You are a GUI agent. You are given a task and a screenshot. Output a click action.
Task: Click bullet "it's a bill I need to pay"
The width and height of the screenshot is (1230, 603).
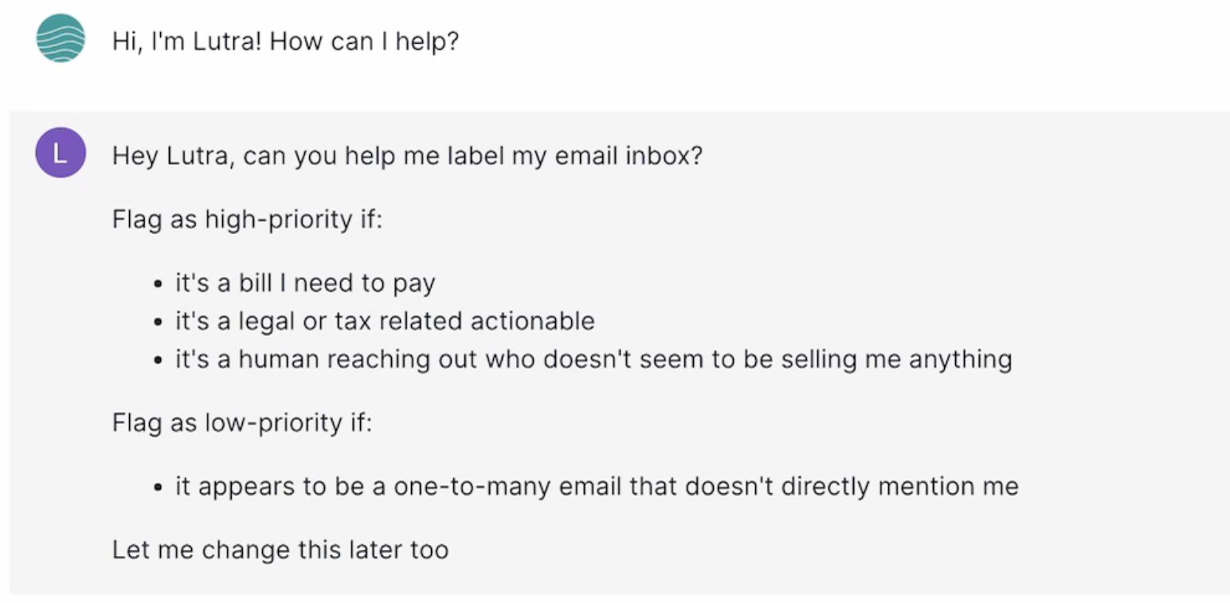point(305,282)
